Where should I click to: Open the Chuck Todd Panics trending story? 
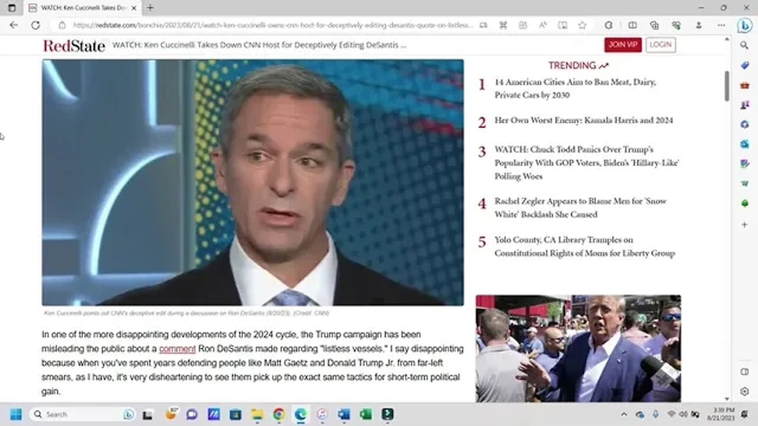point(586,163)
